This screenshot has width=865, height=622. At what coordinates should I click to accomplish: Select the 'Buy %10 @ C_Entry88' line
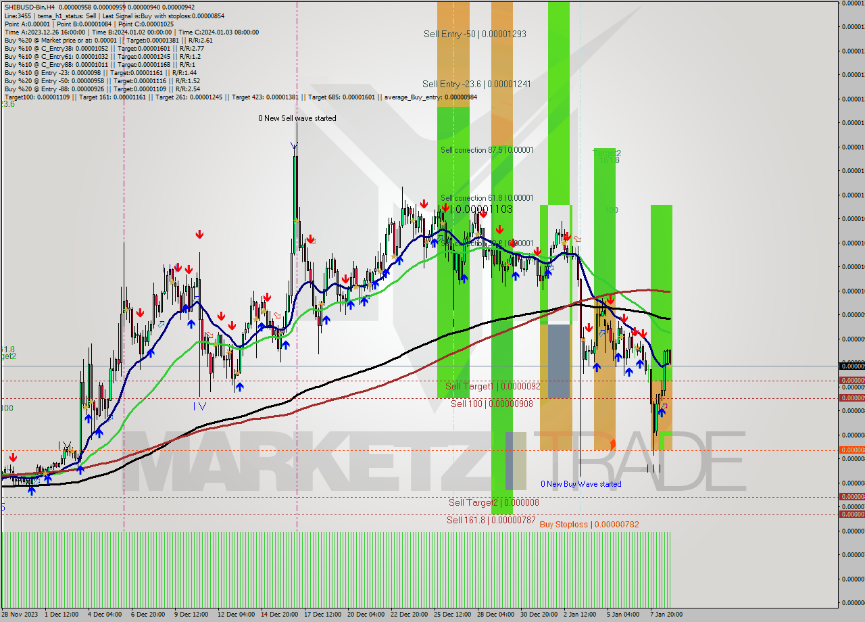click(100, 64)
